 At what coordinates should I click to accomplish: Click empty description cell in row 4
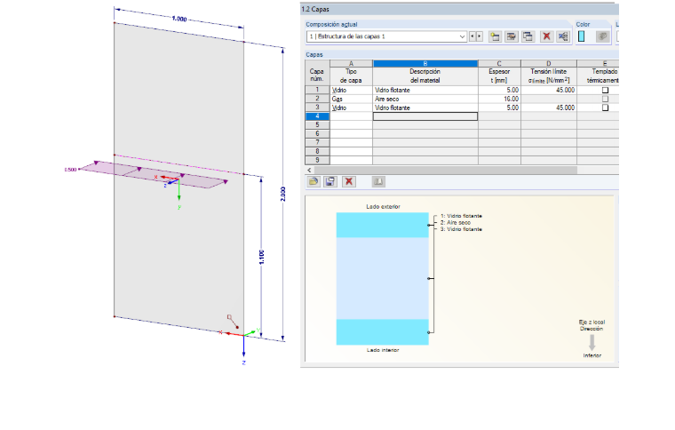pyautogui.click(x=425, y=116)
